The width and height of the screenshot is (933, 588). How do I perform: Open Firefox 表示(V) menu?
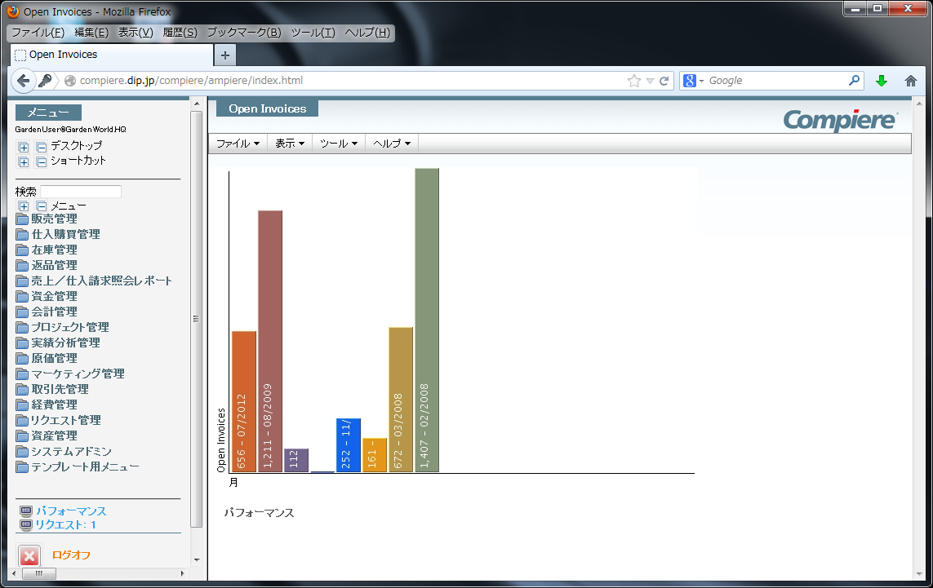[x=136, y=33]
